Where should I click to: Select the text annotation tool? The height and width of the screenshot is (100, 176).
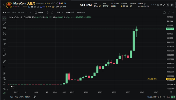pyautogui.click(x=4, y=49)
